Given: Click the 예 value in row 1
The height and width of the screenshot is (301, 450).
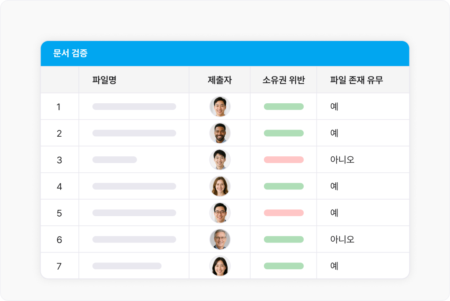Looking at the screenshot, I should tap(334, 107).
